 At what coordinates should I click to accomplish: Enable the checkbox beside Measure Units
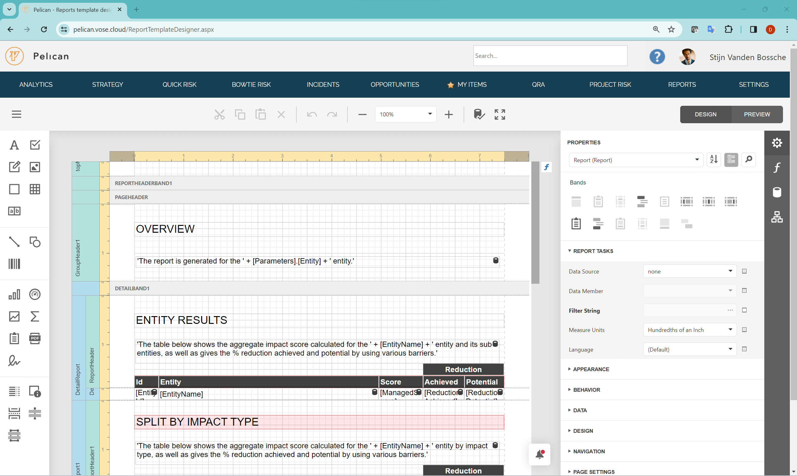[x=745, y=329]
